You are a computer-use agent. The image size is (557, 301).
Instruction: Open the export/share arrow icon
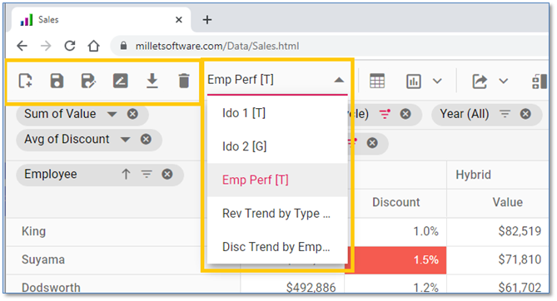[x=480, y=81]
